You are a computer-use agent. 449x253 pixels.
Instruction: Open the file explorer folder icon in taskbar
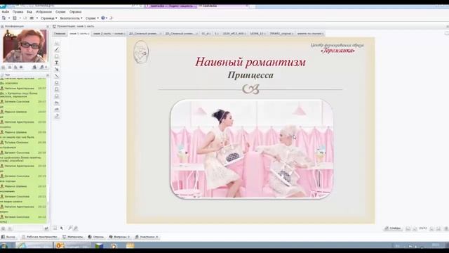(130, 246)
